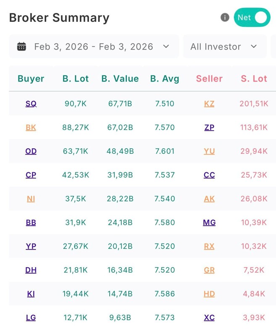Open seller broker KZ link
Screen dimensions: 276x334
(x=209, y=104)
